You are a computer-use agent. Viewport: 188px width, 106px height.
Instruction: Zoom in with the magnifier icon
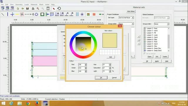click(x=38, y=9)
